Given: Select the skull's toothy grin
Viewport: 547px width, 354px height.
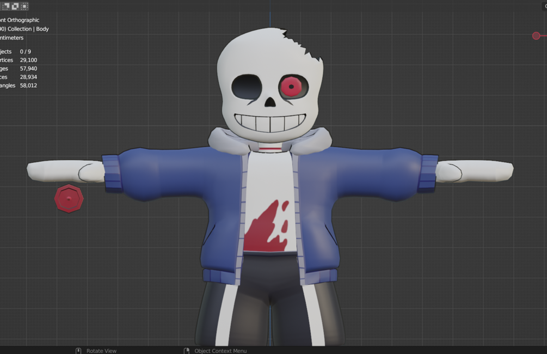Looking at the screenshot, I should (269, 123).
